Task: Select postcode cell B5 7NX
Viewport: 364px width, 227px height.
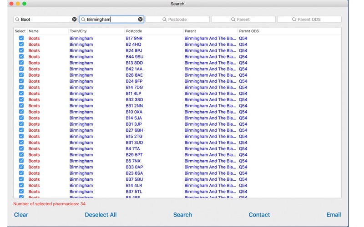Action: point(133,161)
